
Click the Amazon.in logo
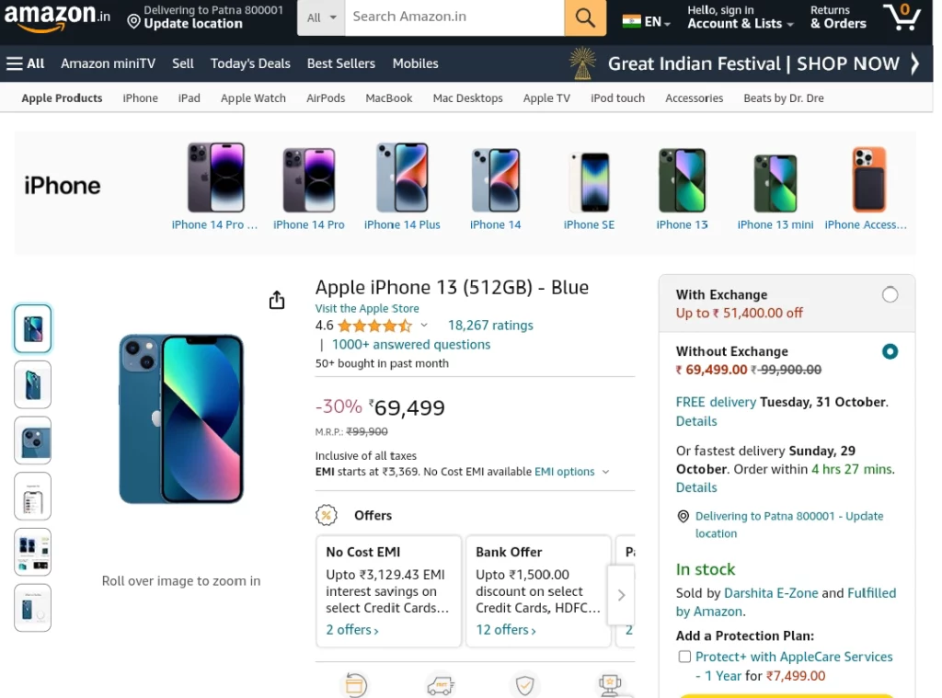click(58, 17)
